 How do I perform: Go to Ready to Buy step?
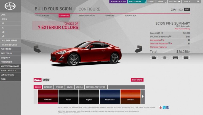pos(130,15)
